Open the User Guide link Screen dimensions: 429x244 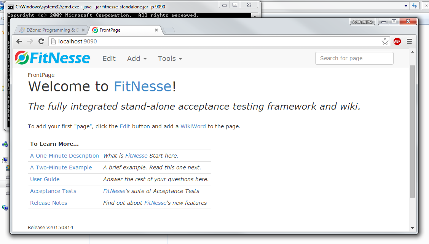click(x=45, y=179)
